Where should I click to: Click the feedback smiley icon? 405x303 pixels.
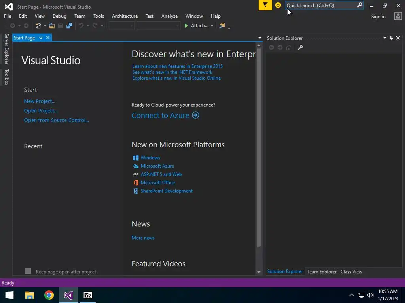click(x=278, y=5)
